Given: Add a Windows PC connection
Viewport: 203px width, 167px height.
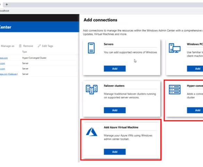Looking at the screenshot, I should [x=195, y=68].
